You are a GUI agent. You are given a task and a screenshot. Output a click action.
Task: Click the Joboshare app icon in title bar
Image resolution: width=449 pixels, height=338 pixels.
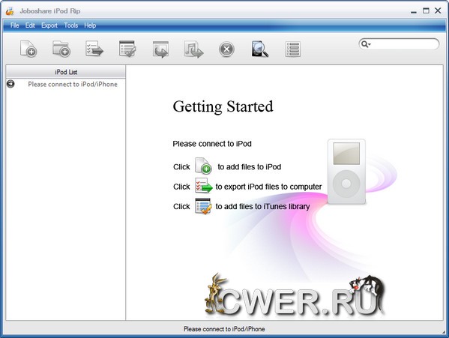coord(10,11)
